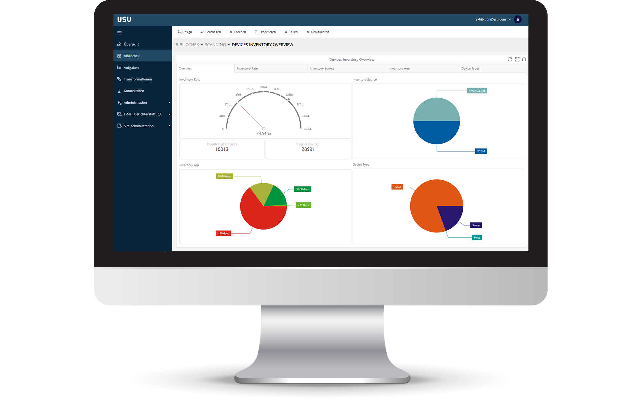Viewport: 641px width, 400px height.
Task: Open the Übersicht (Overview) section
Action: 131,44
